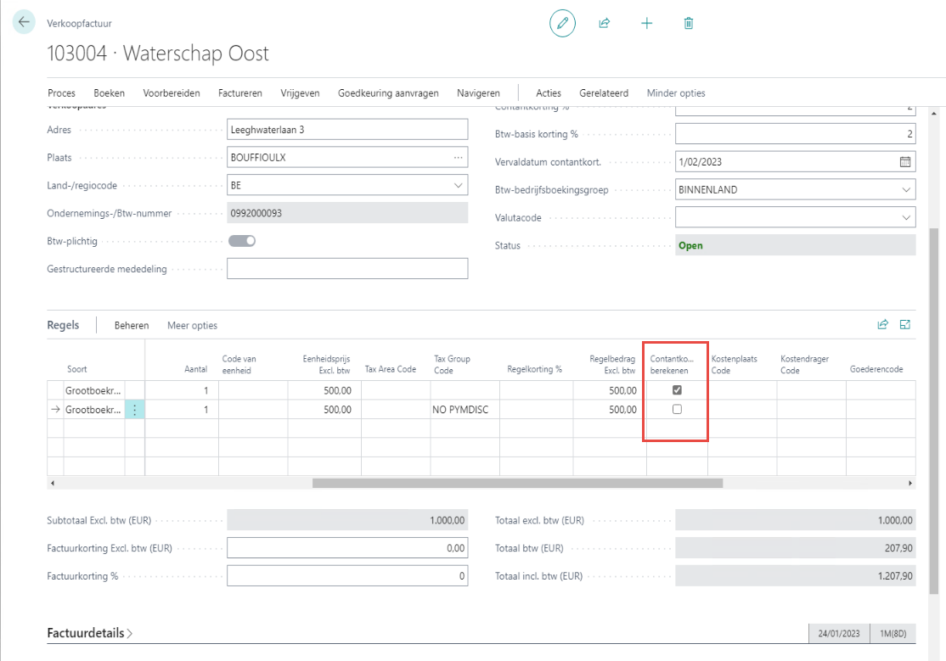Open calendar picker for Vervaldatum contantkort.

(x=904, y=161)
